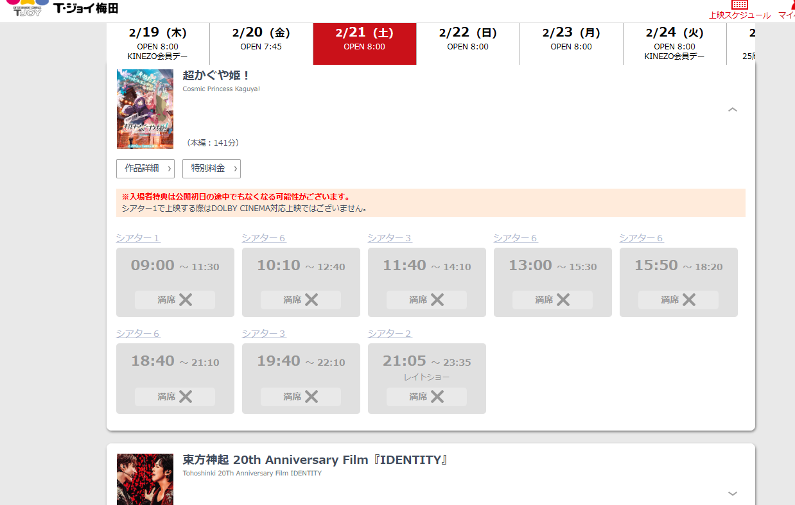Image resolution: width=795 pixels, height=505 pixels.
Task: Open the 2/24 (火) date tab
Action: click(x=674, y=43)
